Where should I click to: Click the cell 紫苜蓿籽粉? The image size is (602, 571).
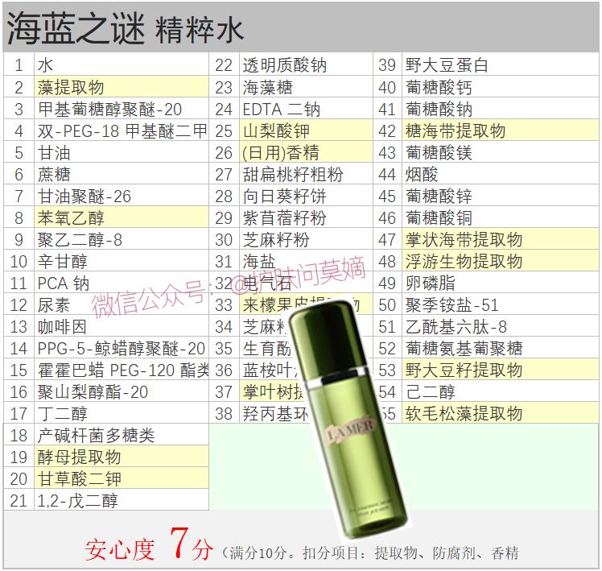[306, 217]
